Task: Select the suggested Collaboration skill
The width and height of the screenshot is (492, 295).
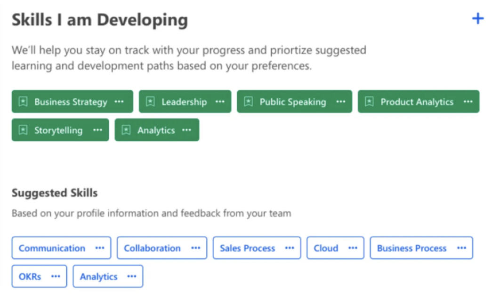Action: tap(152, 248)
